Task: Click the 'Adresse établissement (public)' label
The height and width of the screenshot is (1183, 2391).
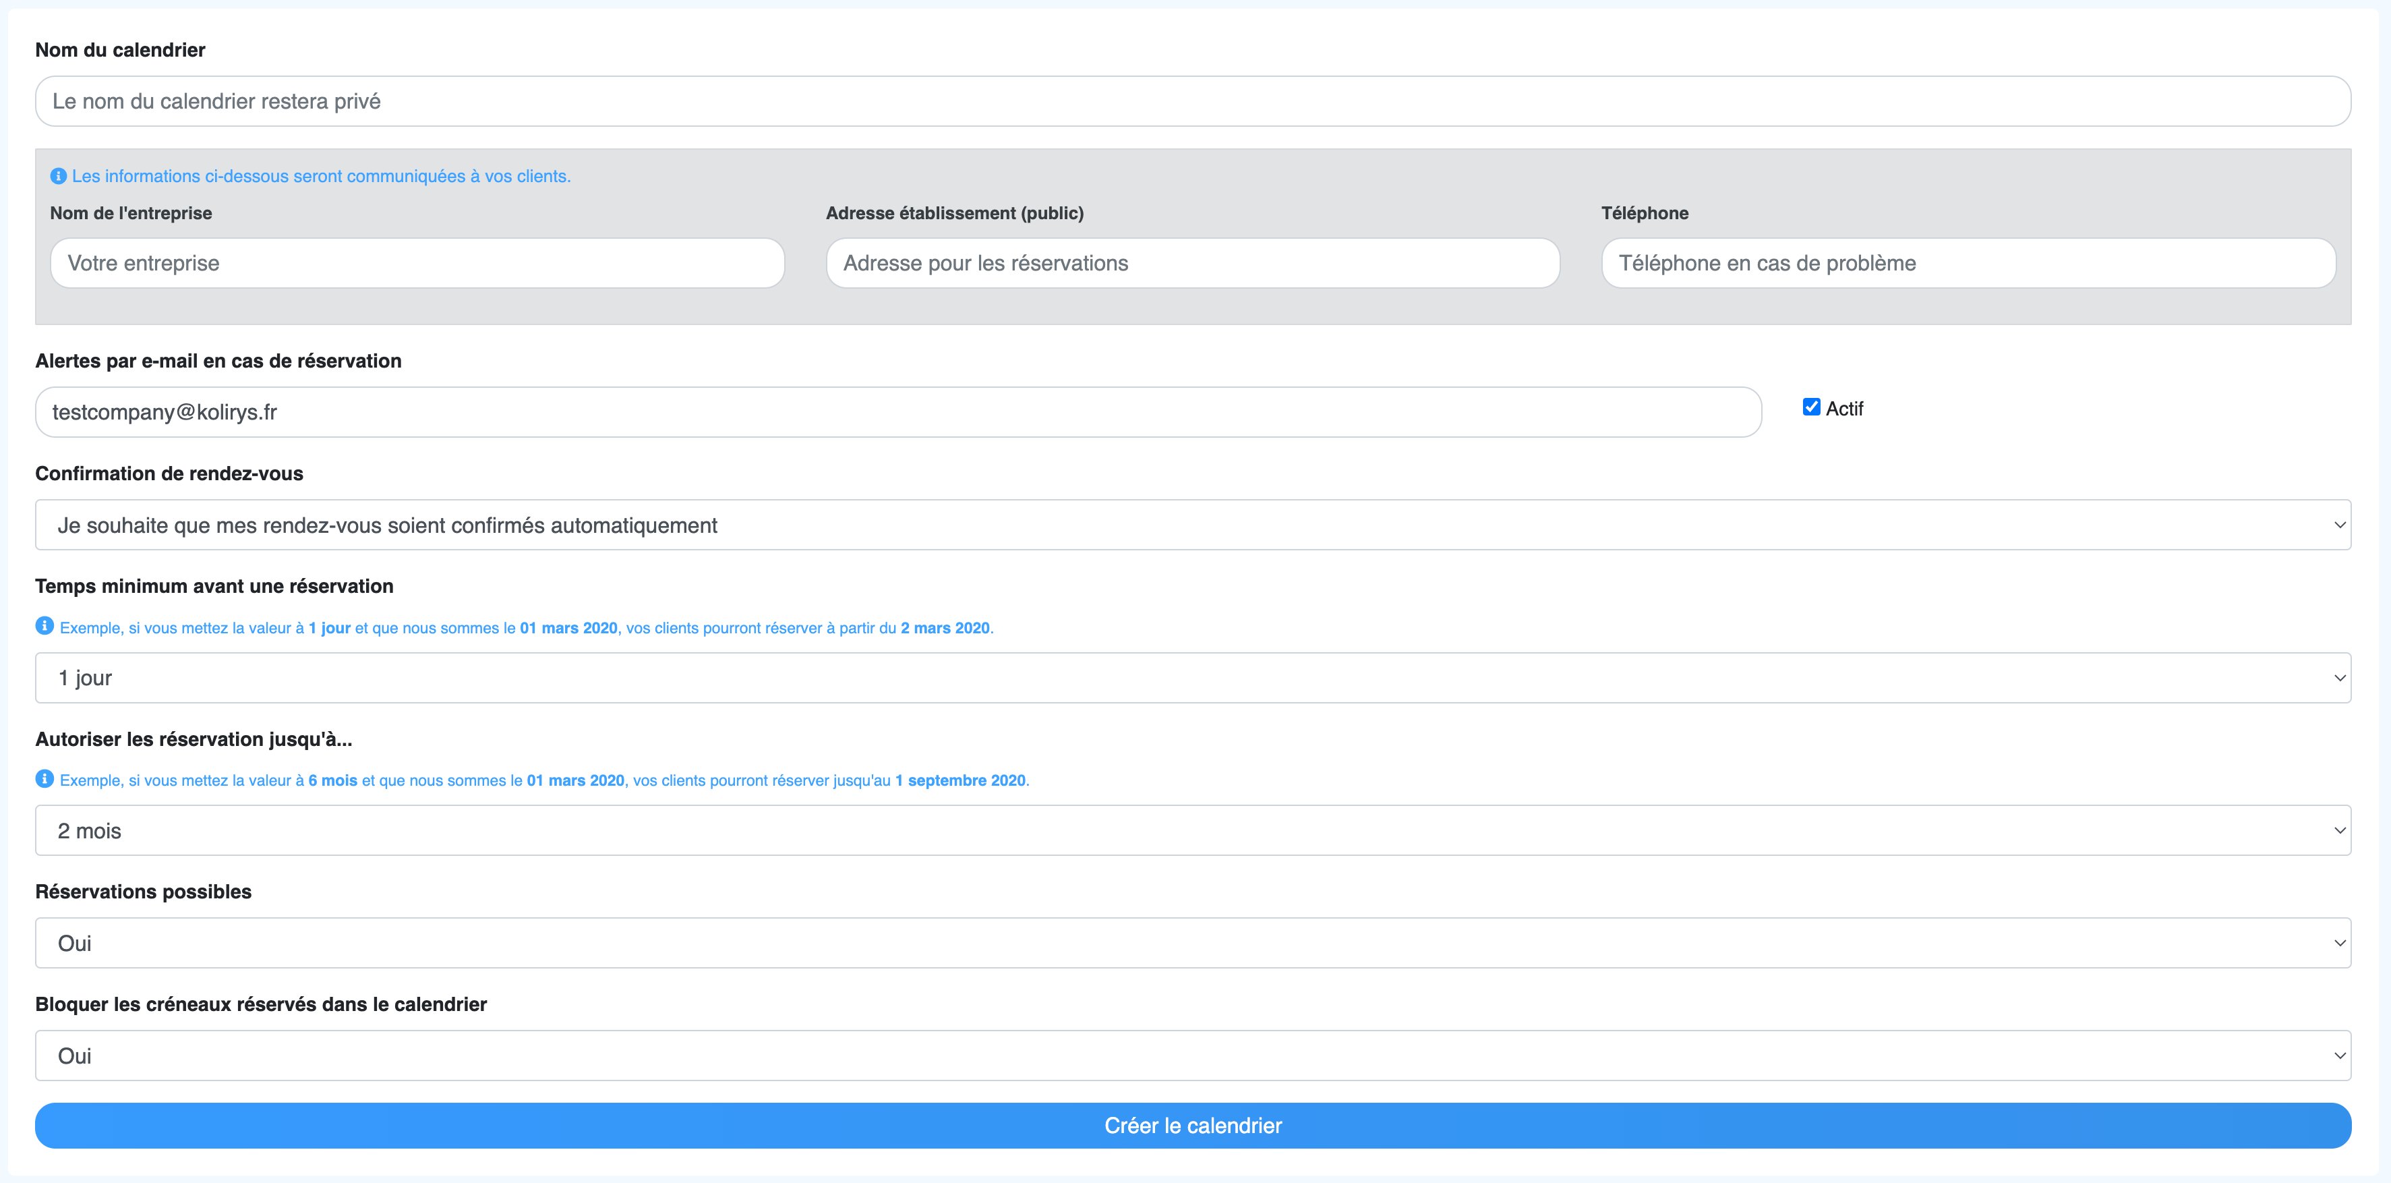Action: coord(955,214)
